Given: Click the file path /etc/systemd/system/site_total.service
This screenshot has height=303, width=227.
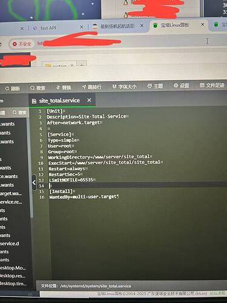Looking at the screenshot, I should [x=96, y=286].
